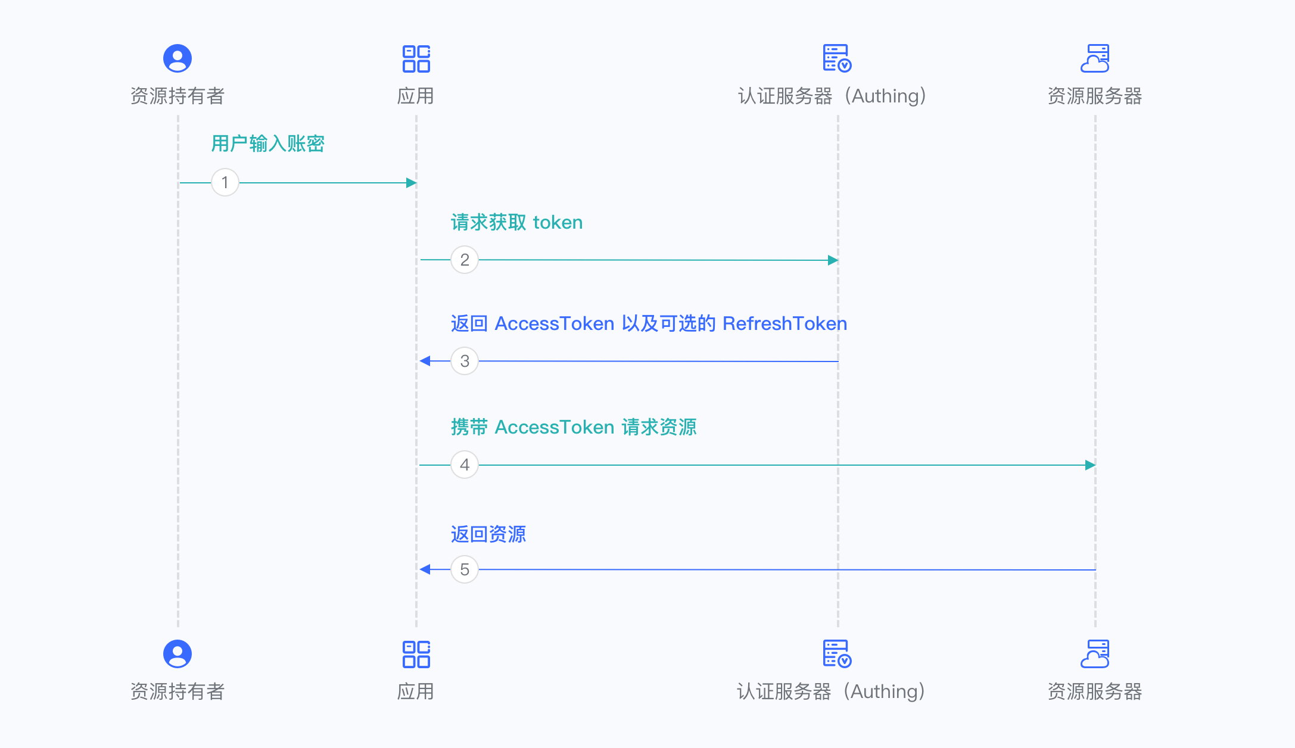Click the top Authing auth server icon

click(x=837, y=58)
